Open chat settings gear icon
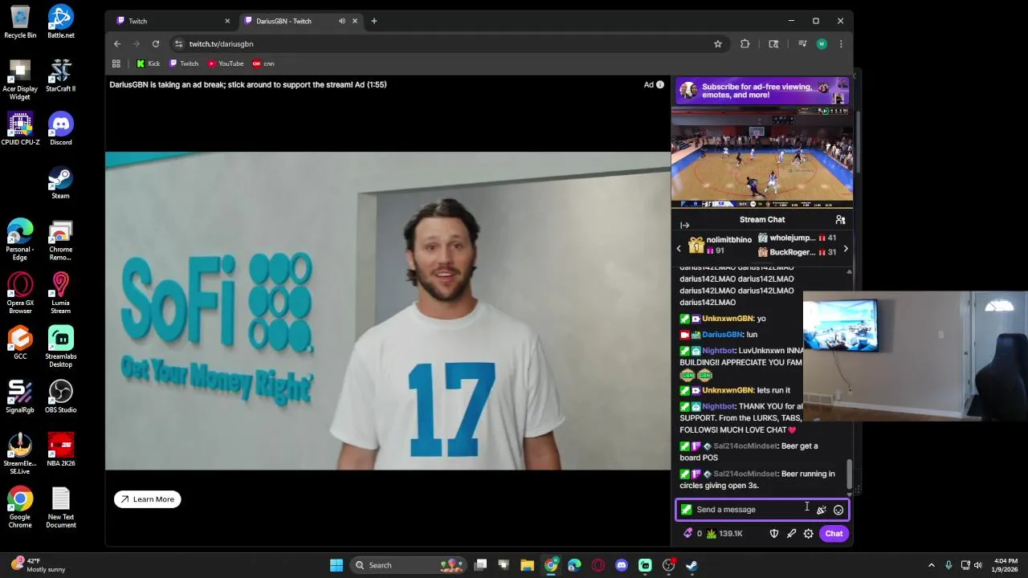 (809, 534)
